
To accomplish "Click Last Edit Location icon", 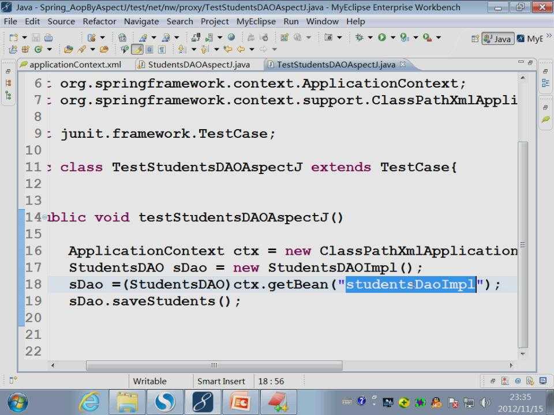I will (x=228, y=50).
